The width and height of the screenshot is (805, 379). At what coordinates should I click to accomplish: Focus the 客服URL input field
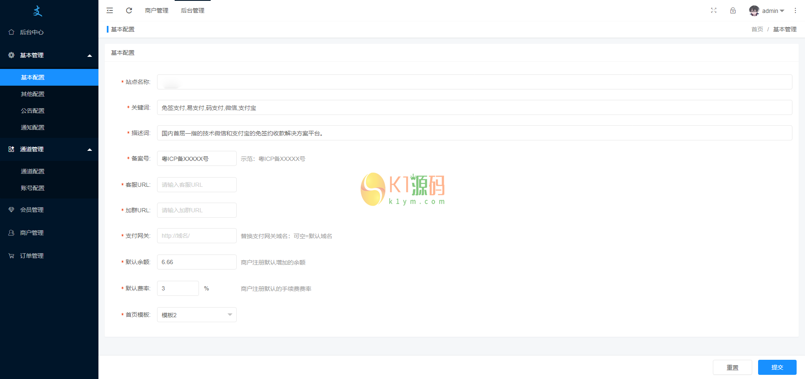click(197, 185)
